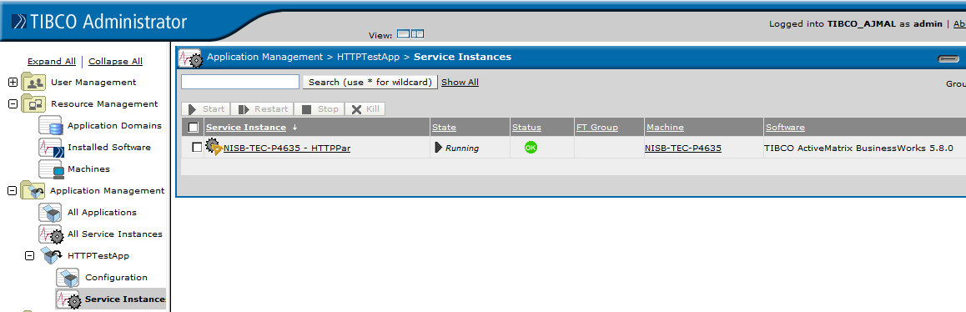966x312 pixels.
Task: Open the NISB-TEC-P4635 - HTTPPar service instance link
Action: pyautogui.click(x=287, y=148)
